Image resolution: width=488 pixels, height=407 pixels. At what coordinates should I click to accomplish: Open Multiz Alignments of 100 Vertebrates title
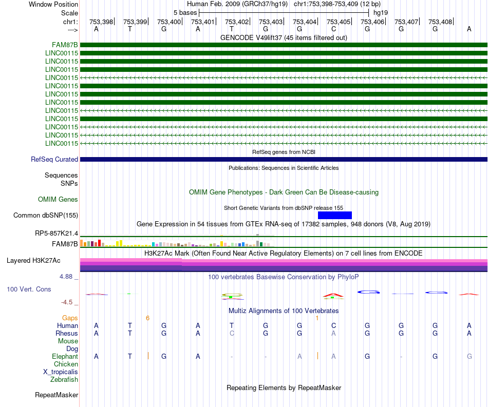click(284, 311)
